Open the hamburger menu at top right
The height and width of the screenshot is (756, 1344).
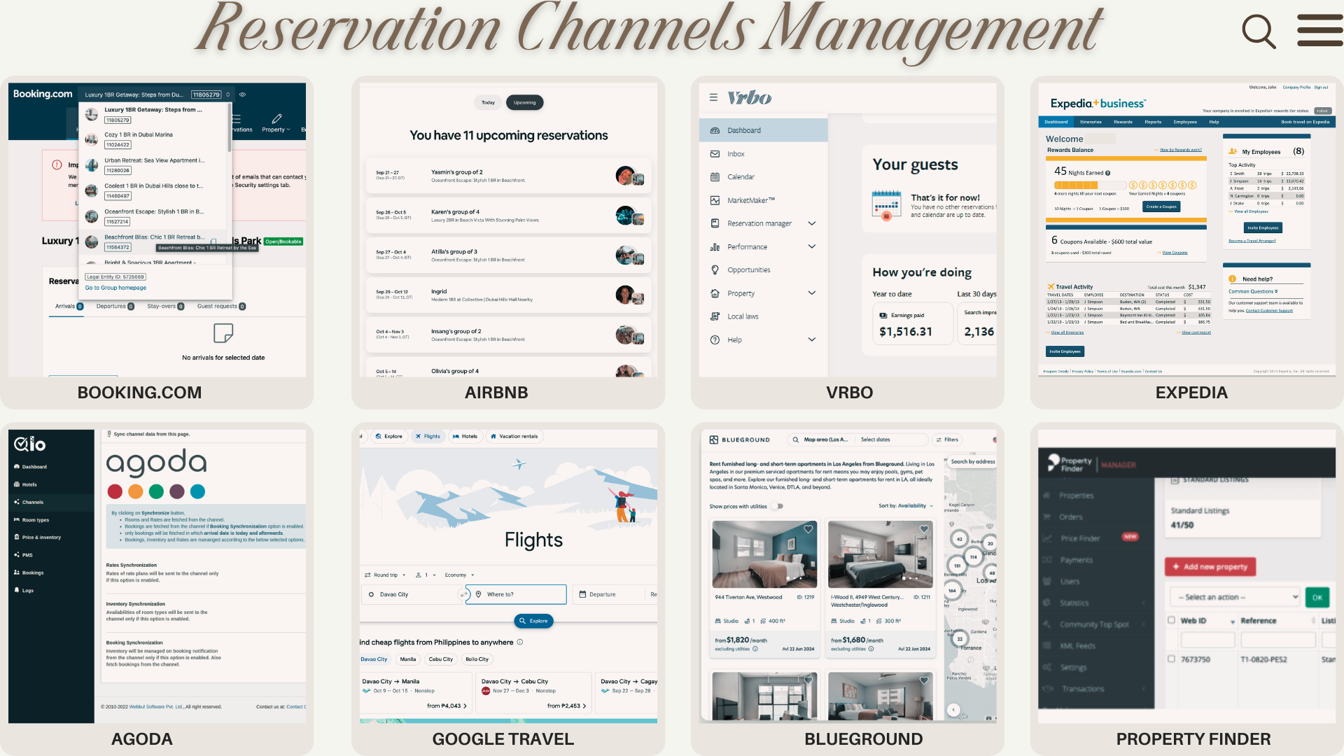[1319, 30]
